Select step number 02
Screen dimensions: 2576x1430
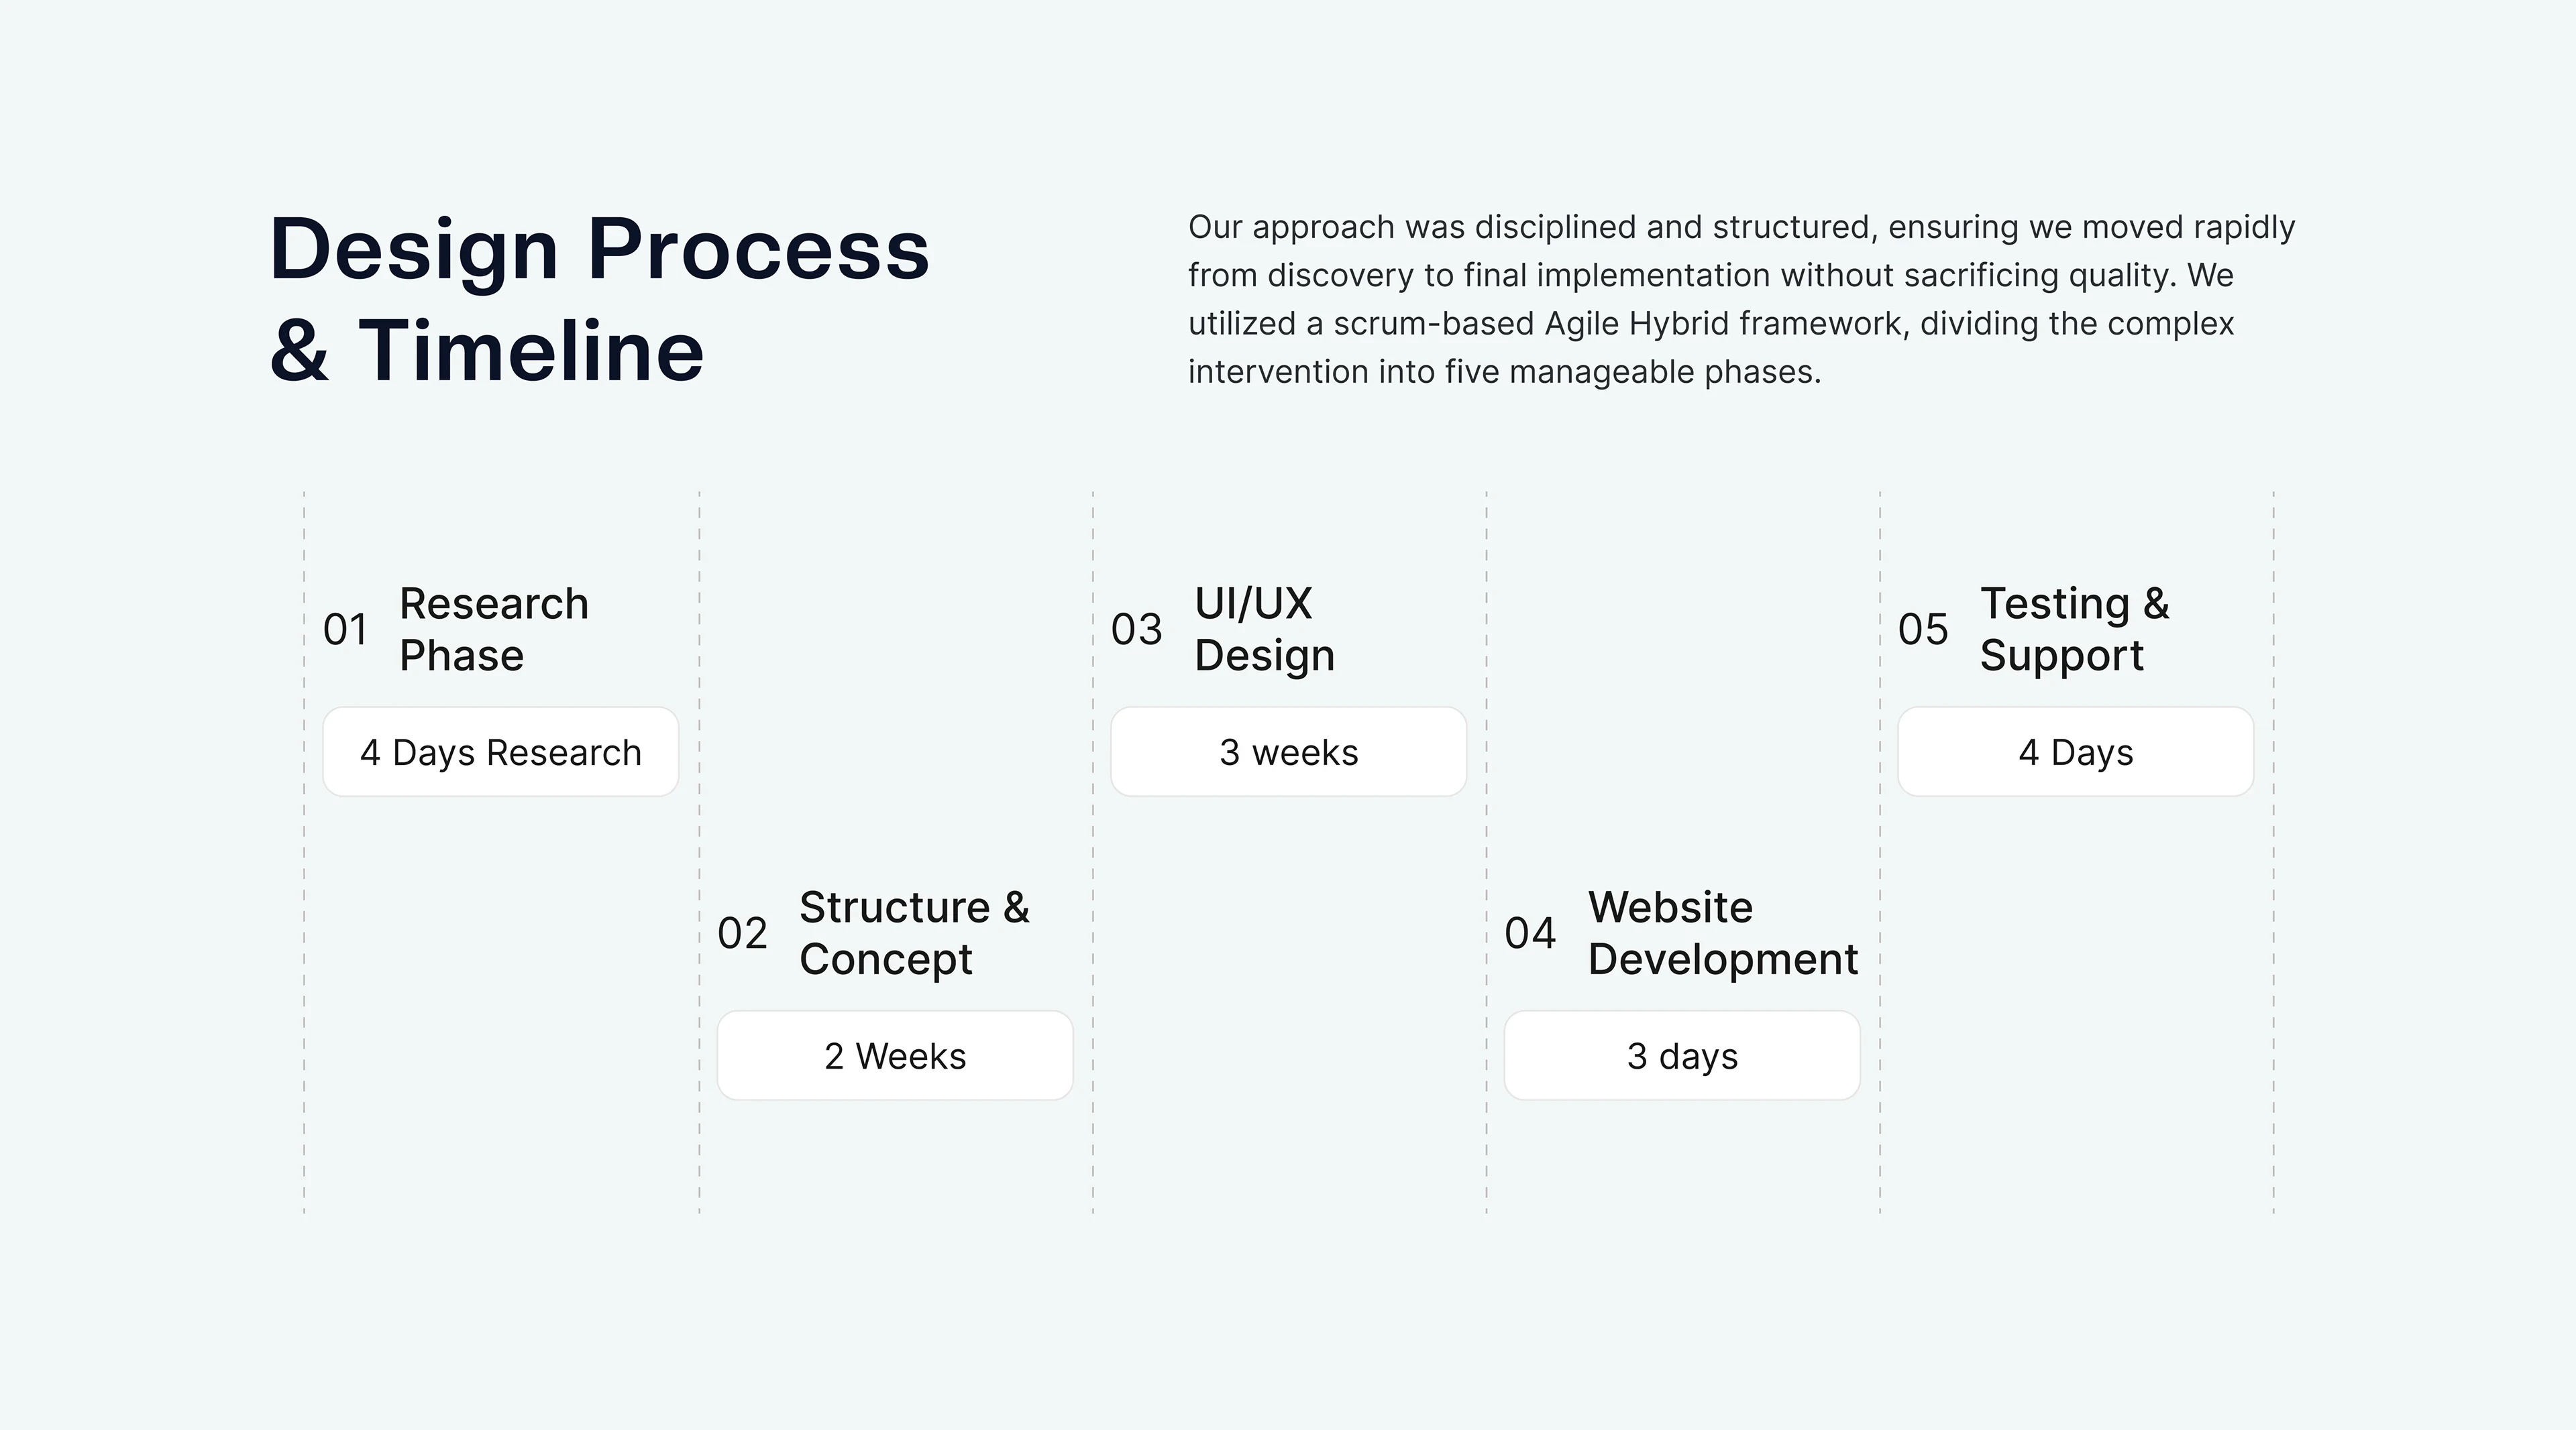(742, 933)
